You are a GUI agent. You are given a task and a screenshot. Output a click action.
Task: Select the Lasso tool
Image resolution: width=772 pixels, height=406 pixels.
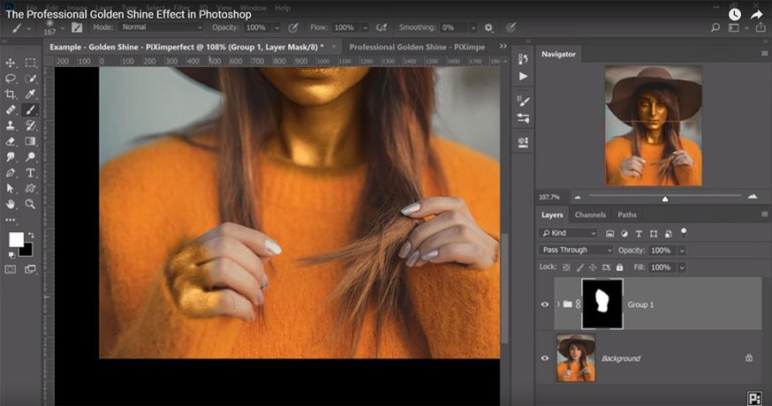pos(11,79)
